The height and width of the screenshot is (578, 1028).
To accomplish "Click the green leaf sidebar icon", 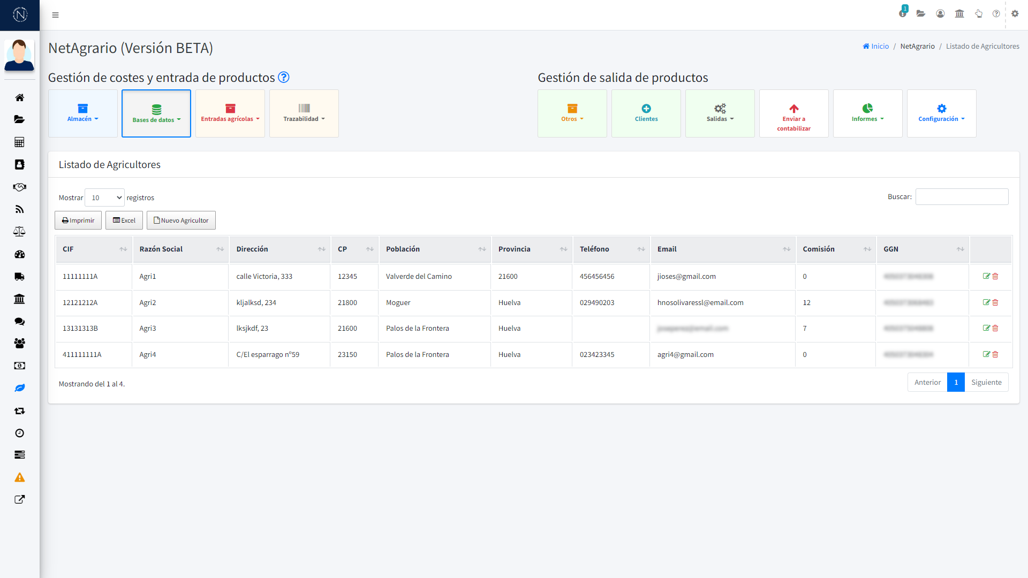I will pyautogui.click(x=19, y=388).
